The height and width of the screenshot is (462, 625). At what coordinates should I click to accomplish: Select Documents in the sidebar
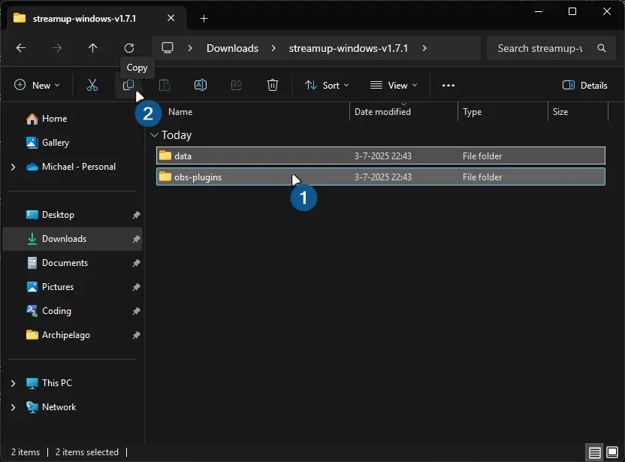[65, 263]
